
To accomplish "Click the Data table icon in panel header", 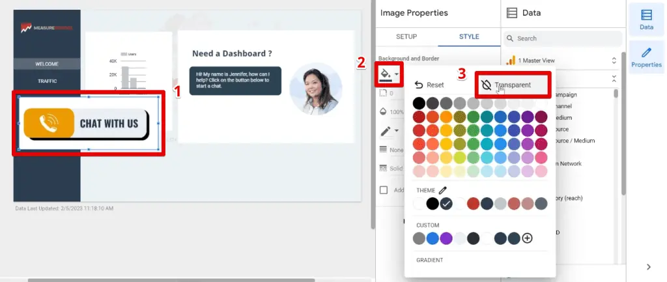I will pyautogui.click(x=512, y=13).
